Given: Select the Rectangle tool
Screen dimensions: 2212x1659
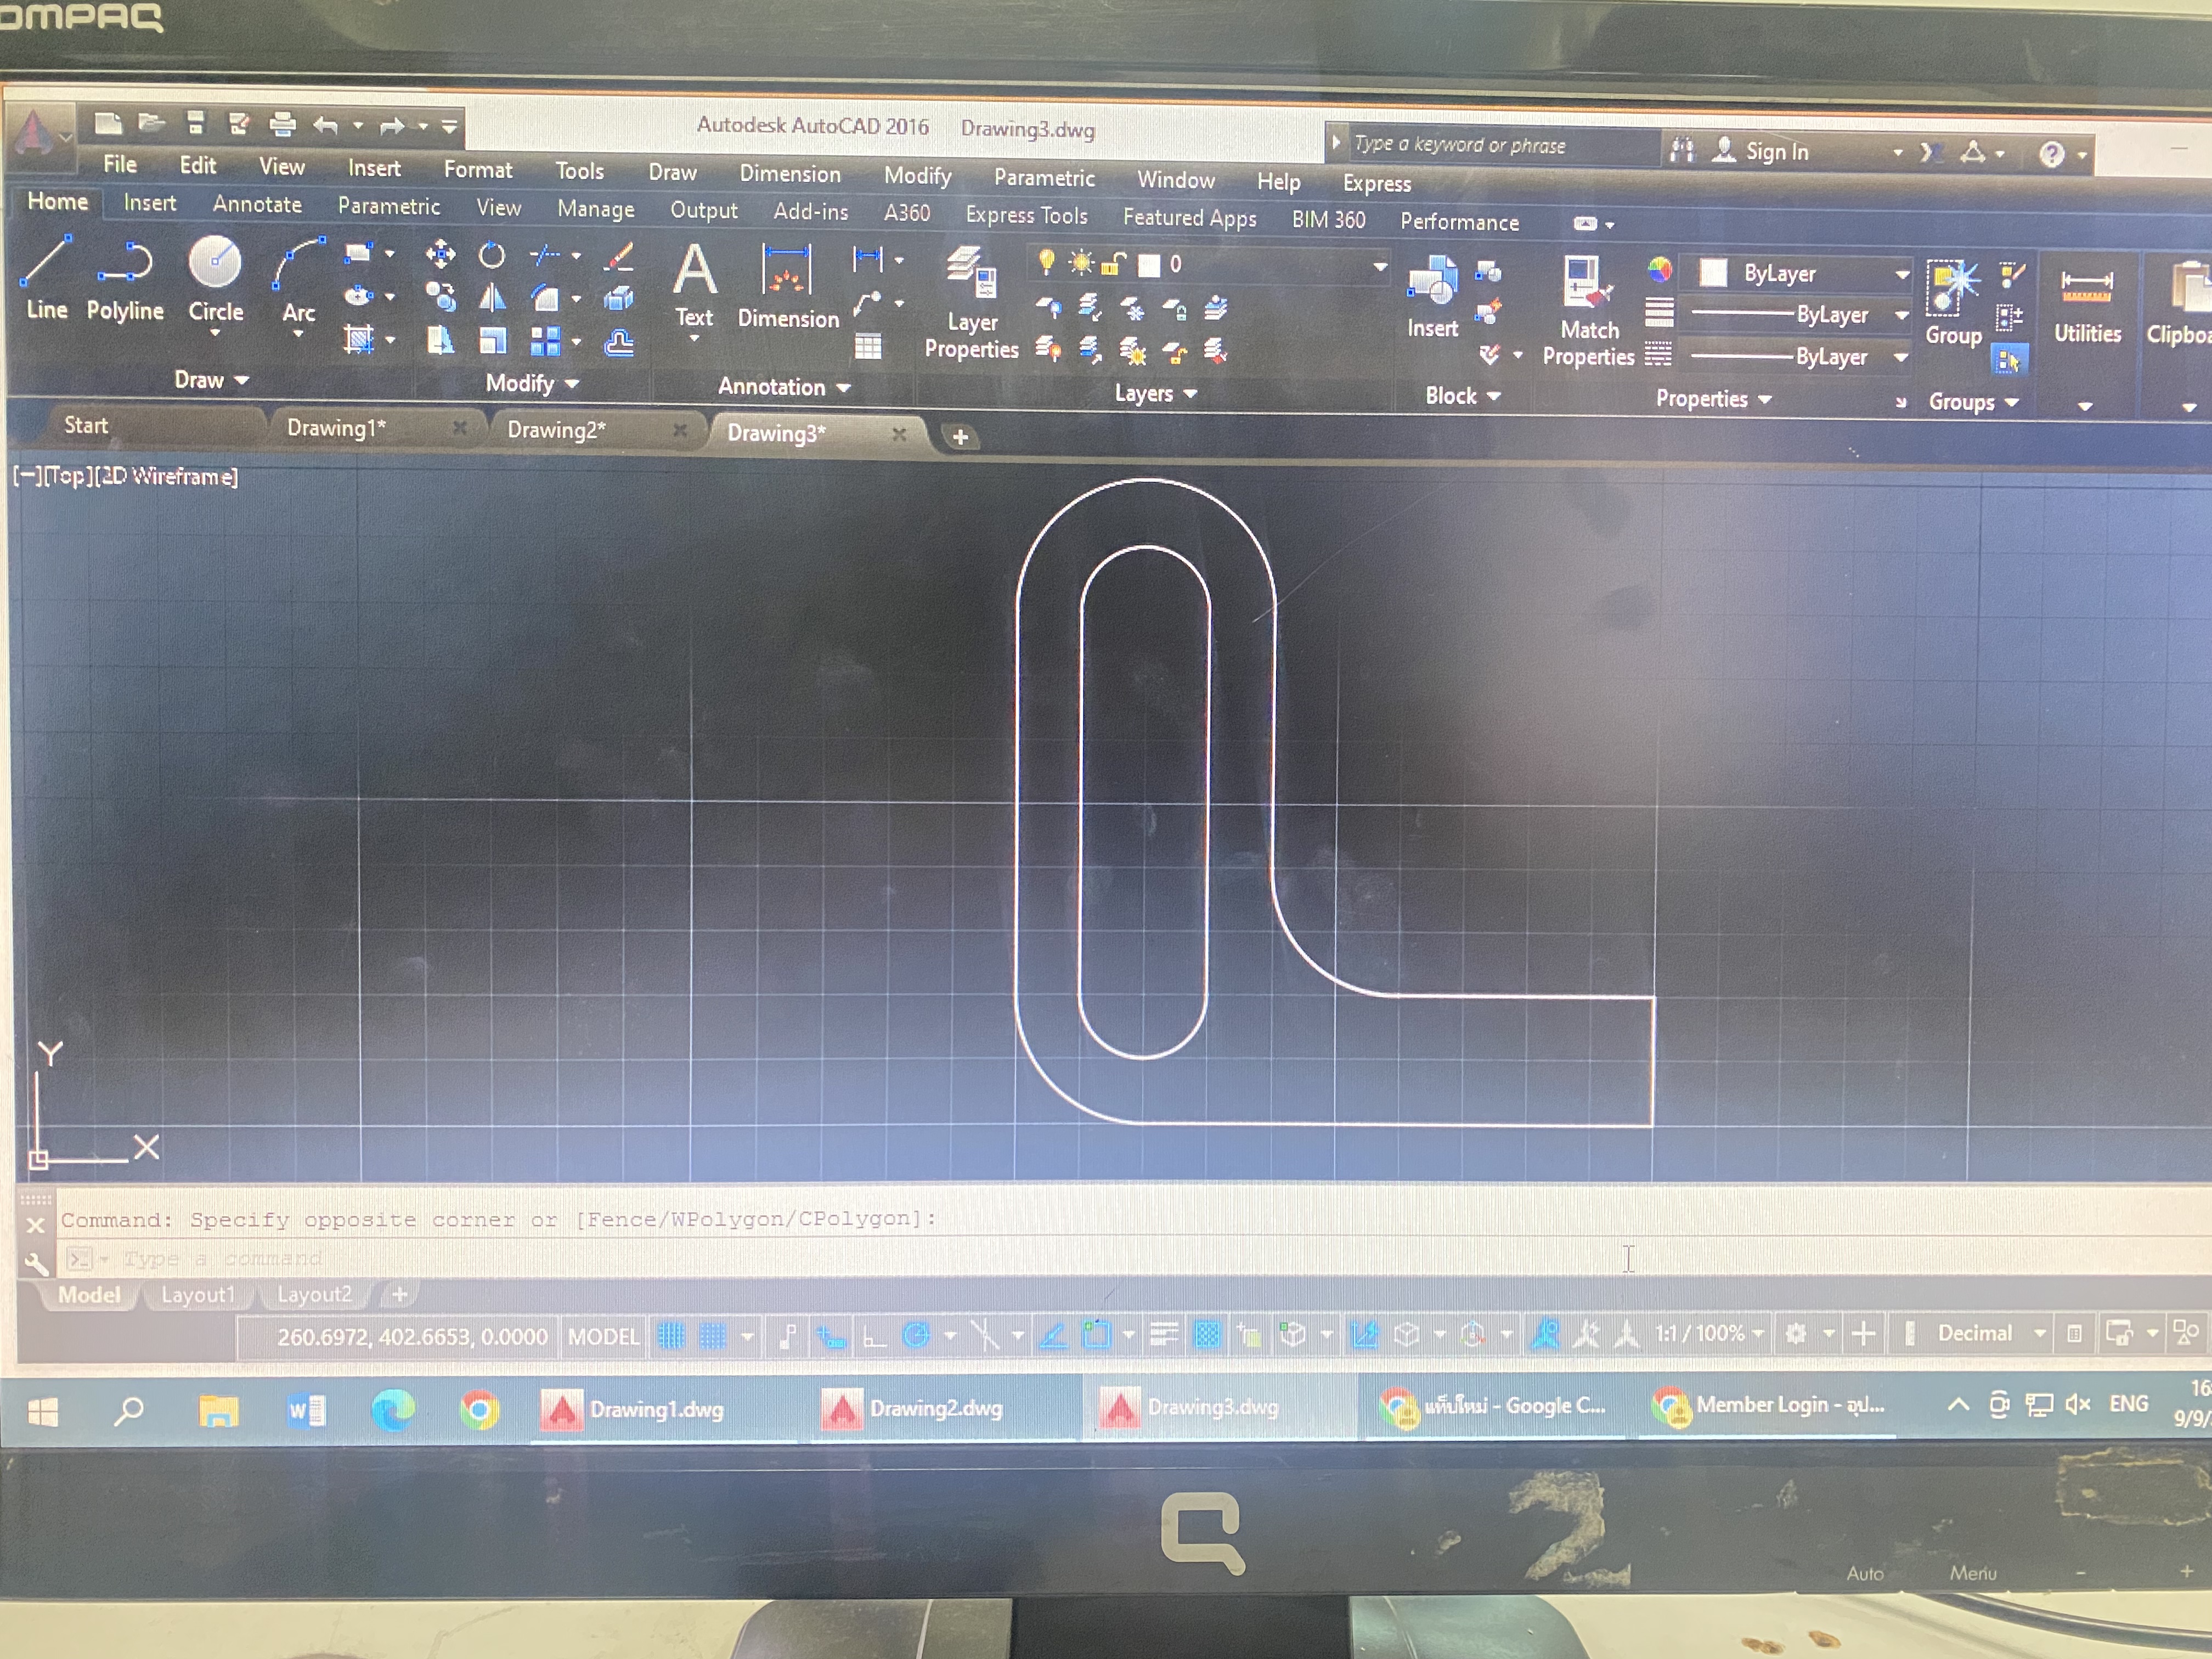Looking at the screenshot, I should click(x=358, y=253).
